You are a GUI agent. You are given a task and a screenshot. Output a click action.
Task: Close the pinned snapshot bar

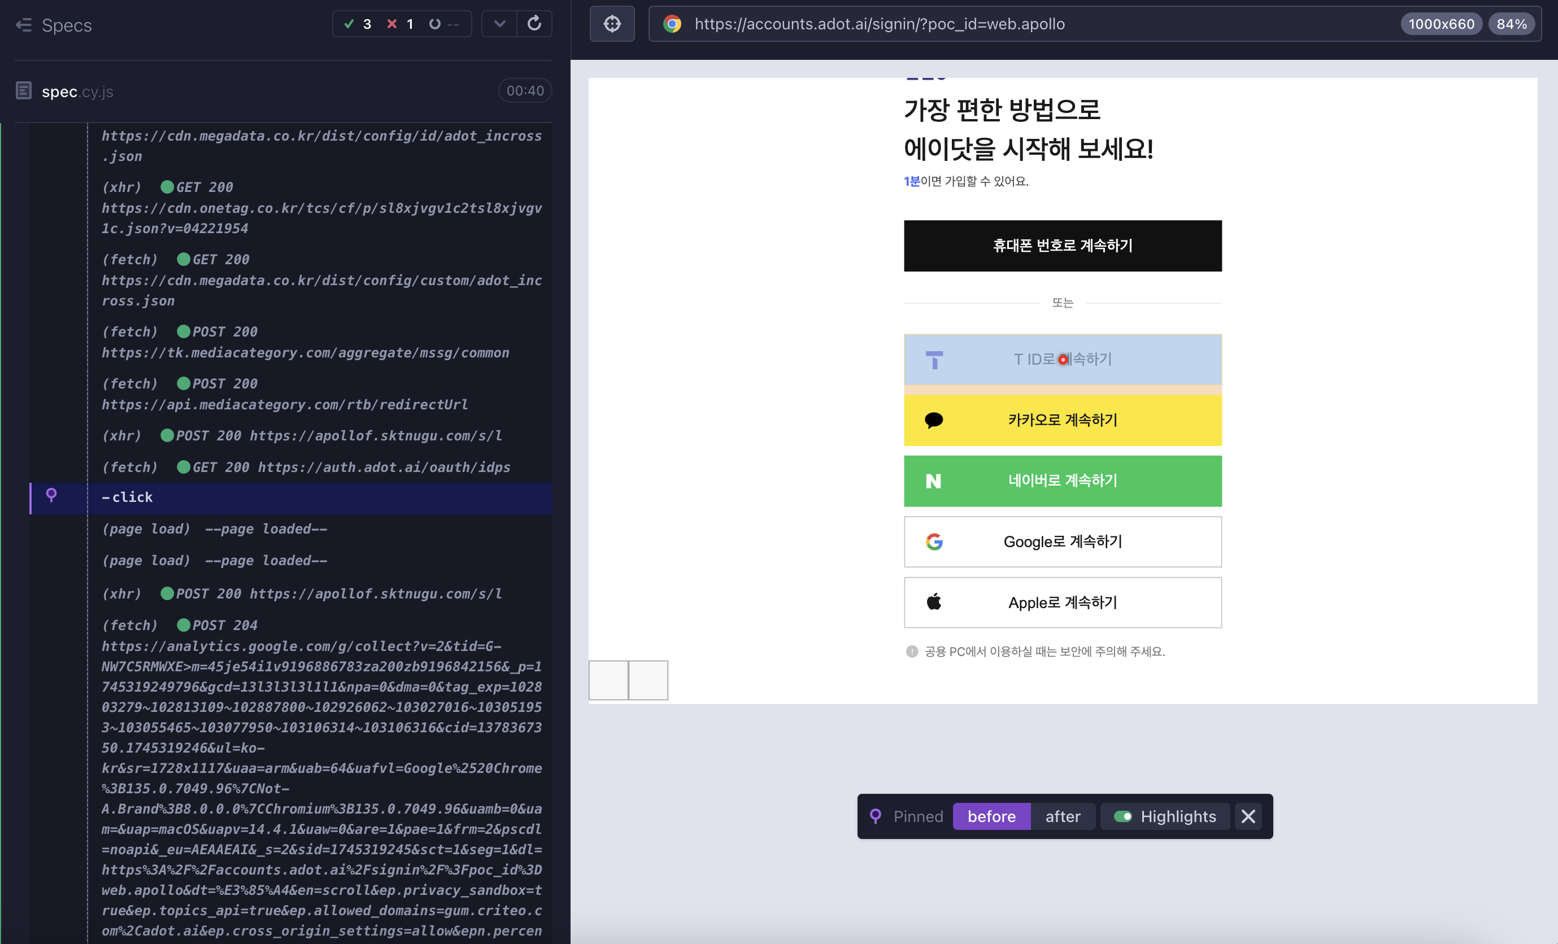click(1248, 816)
